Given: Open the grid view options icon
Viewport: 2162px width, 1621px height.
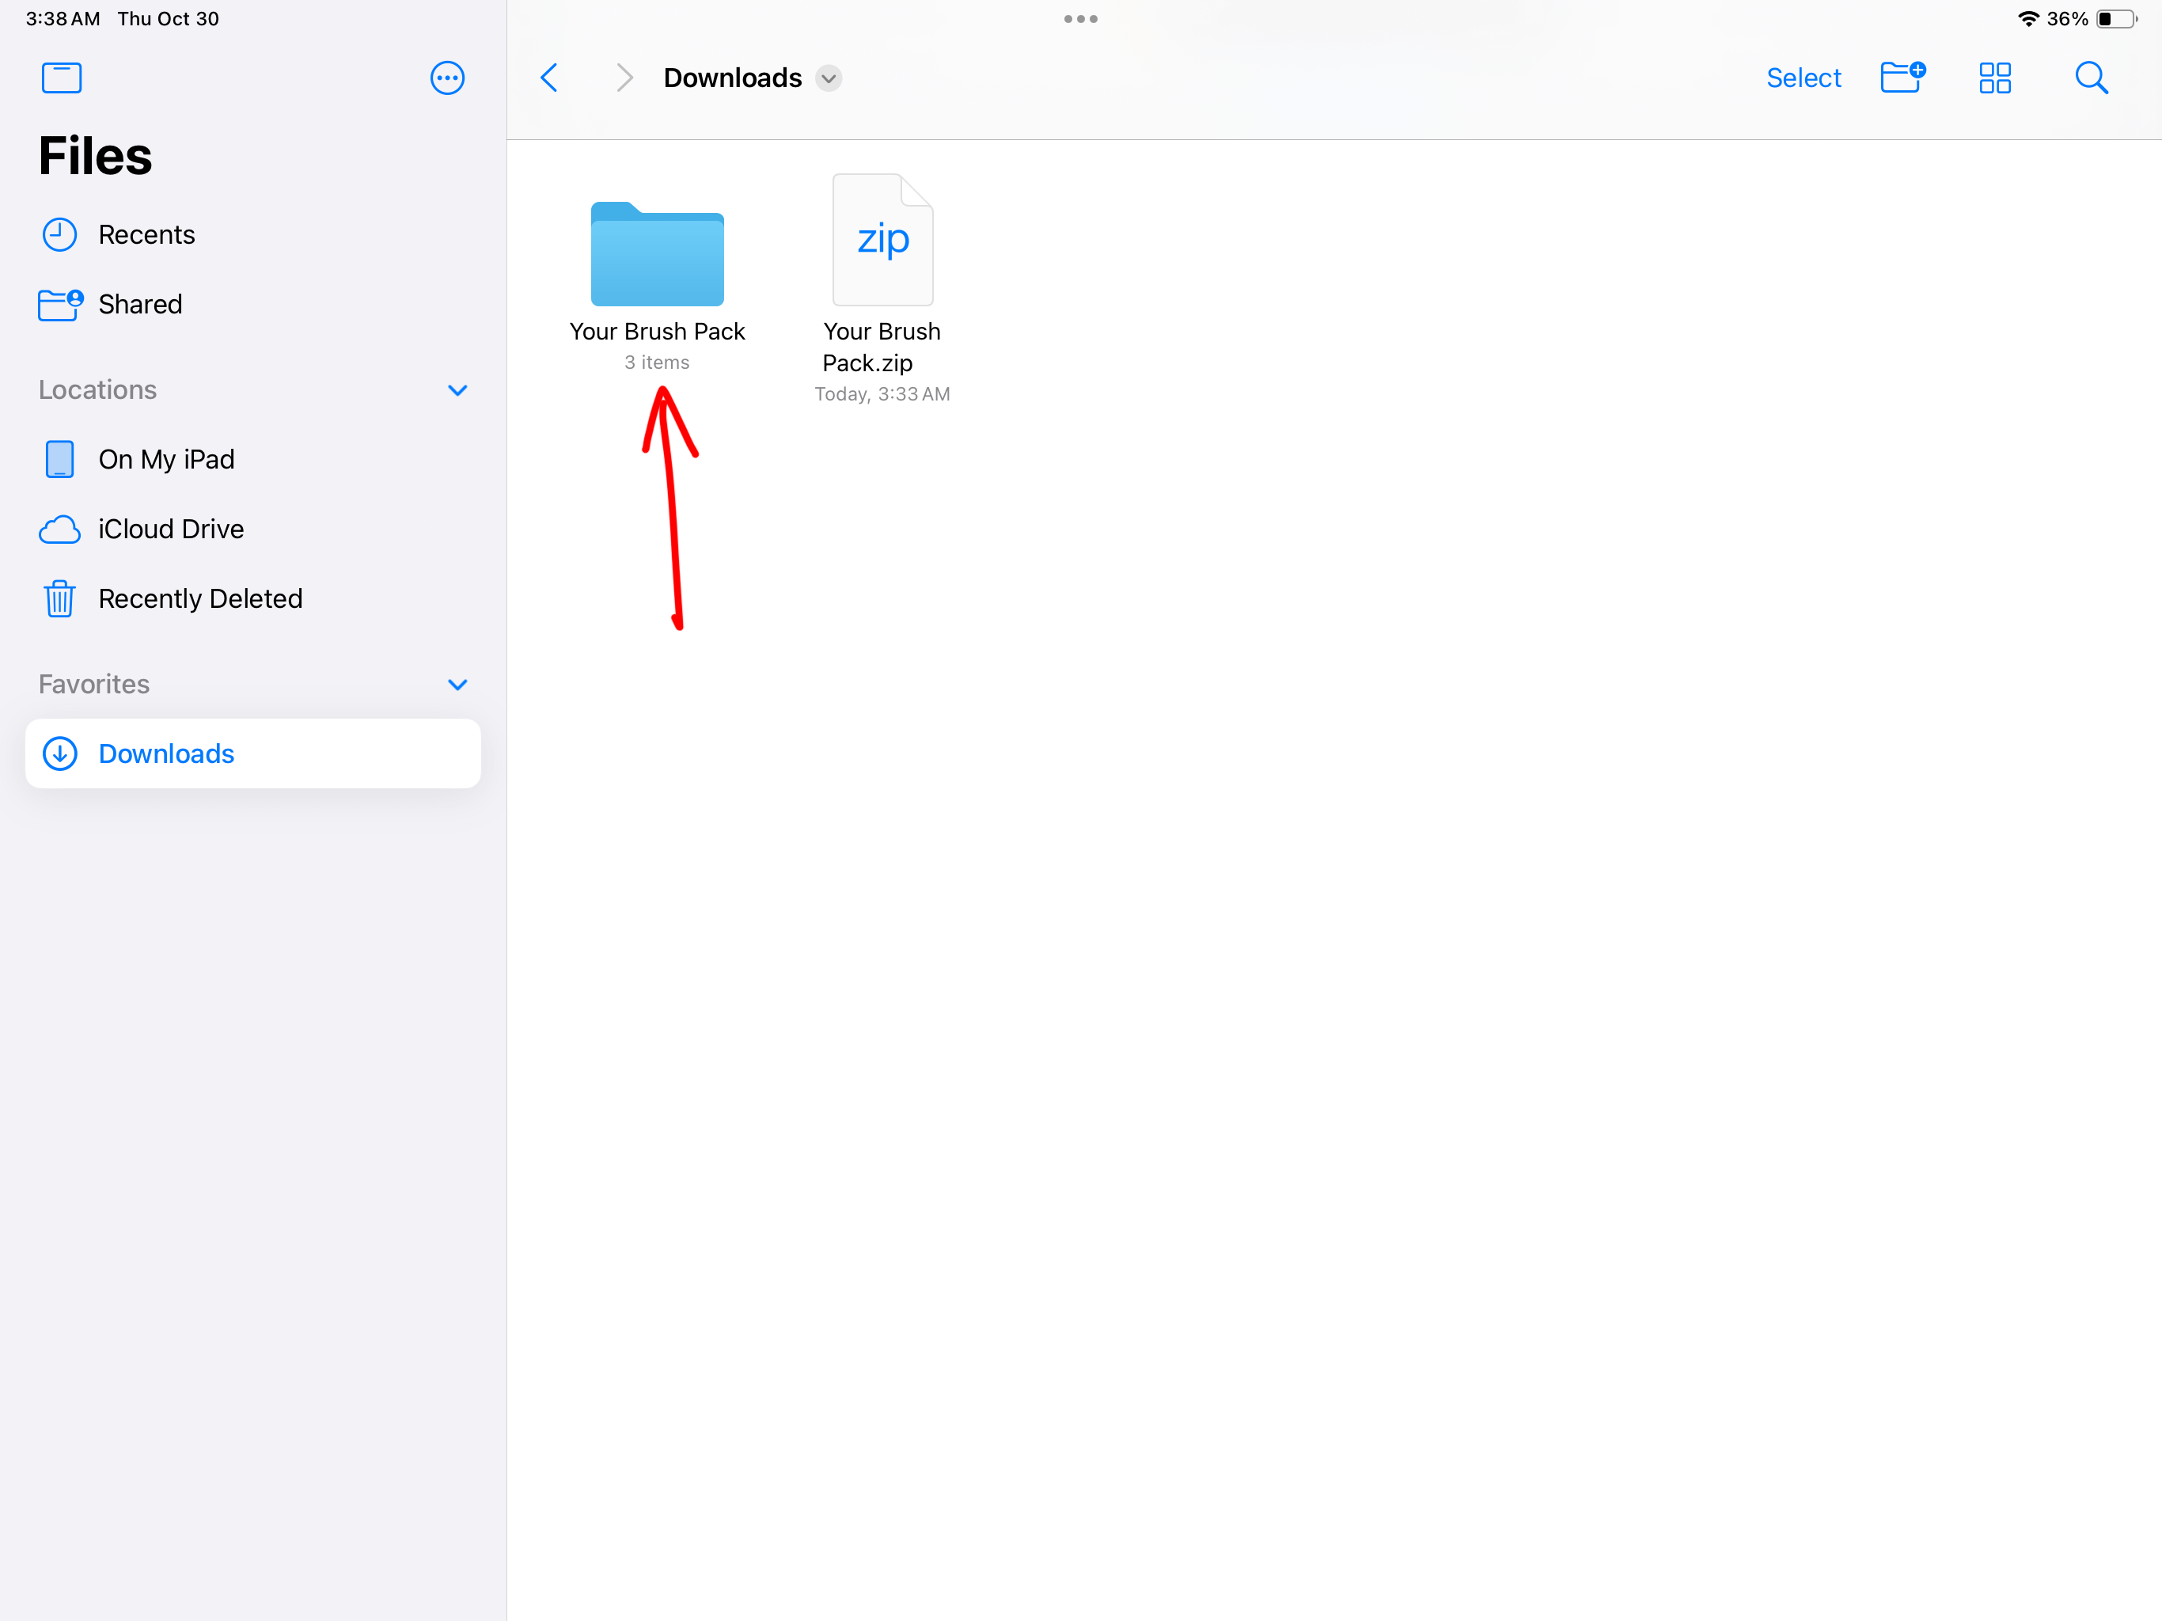Looking at the screenshot, I should coord(1994,78).
